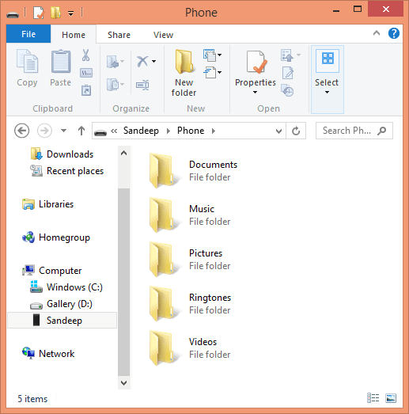Click navigation pane scrollbar up arrow
This screenshot has height=414, width=409.
click(x=123, y=153)
